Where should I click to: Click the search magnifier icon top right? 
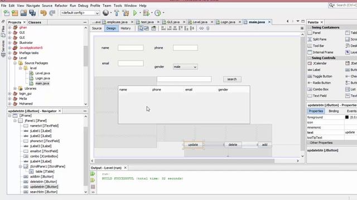(x=331, y=5)
